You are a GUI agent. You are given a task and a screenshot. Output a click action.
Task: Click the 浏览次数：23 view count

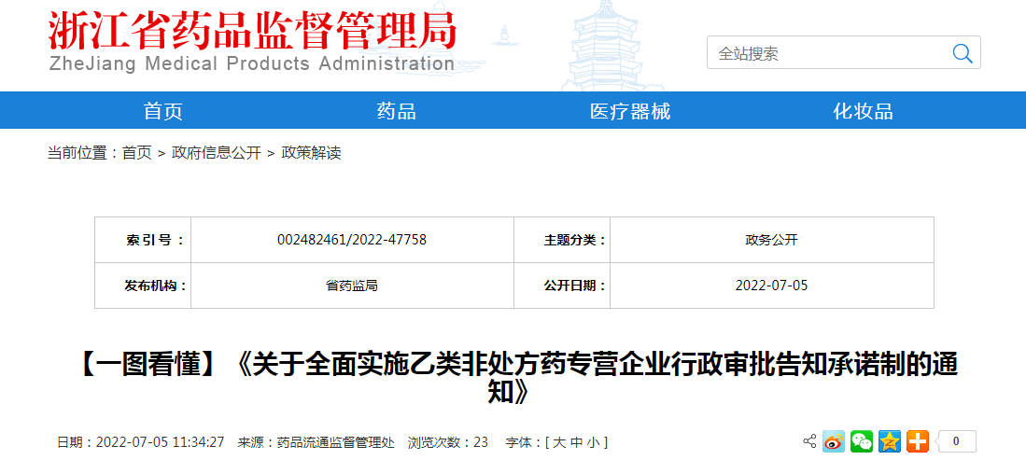click(448, 443)
